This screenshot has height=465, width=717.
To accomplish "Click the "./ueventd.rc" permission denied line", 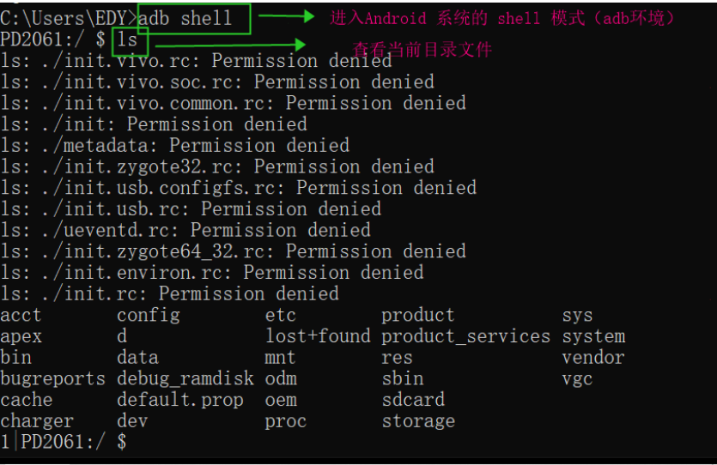I will point(185,230).
